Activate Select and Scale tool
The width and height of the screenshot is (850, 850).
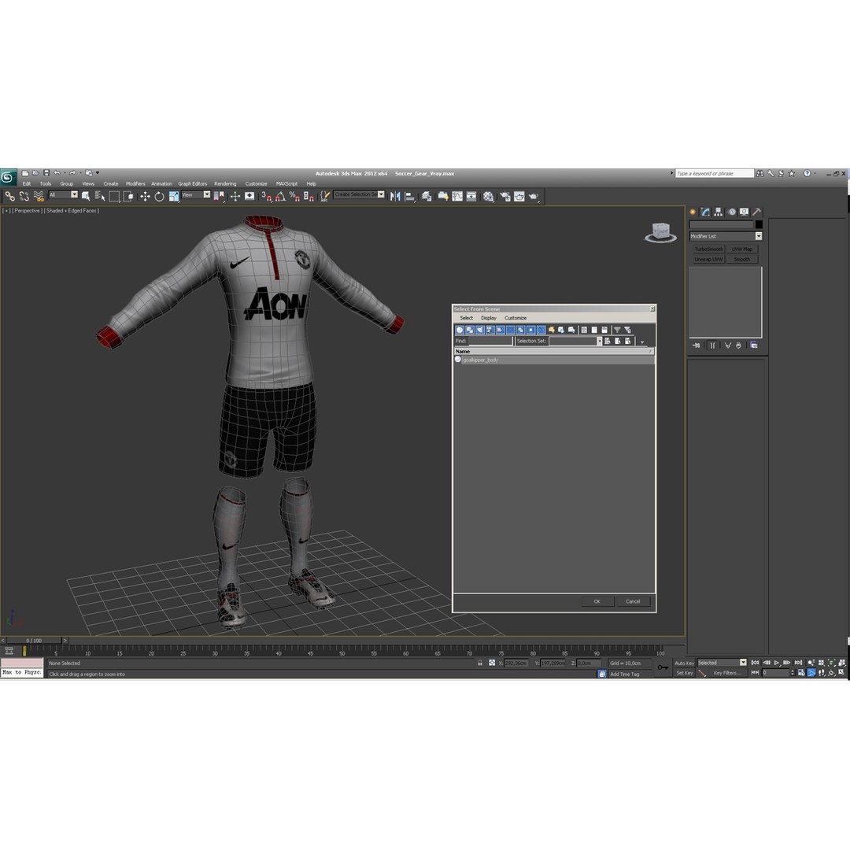coord(173,196)
